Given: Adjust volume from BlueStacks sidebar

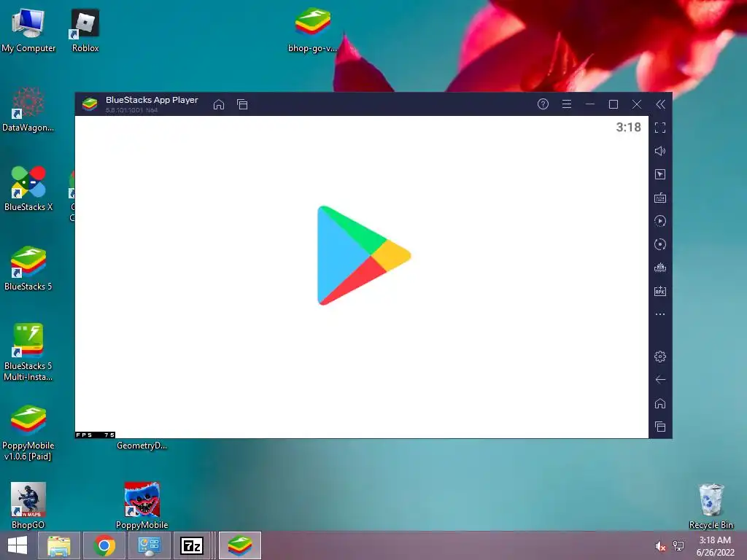Looking at the screenshot, I should tap(659, 151).
